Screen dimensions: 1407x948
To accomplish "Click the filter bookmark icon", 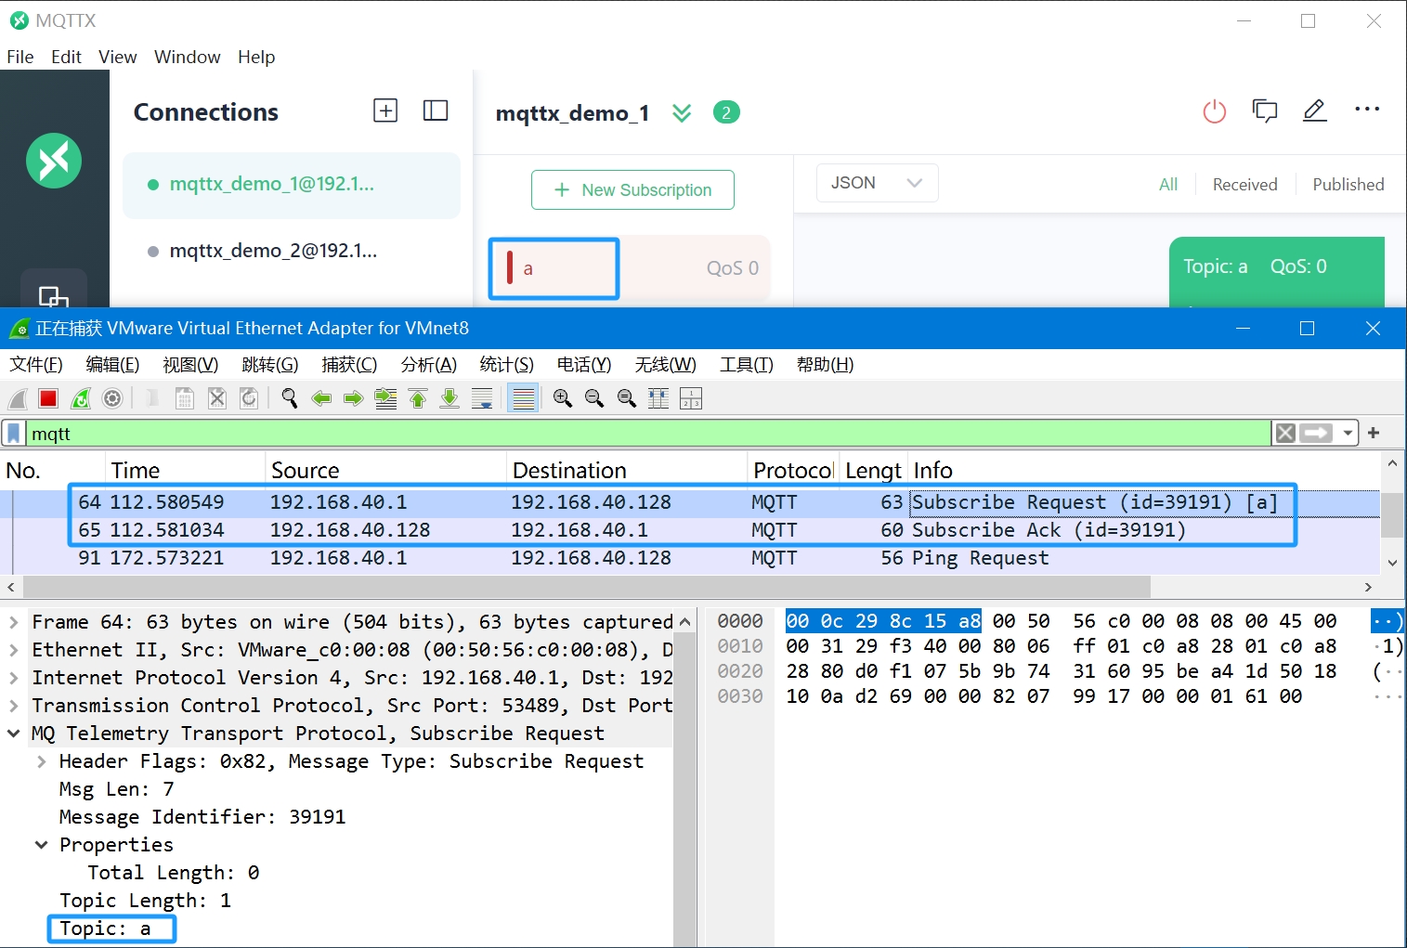I will [14, 434].
